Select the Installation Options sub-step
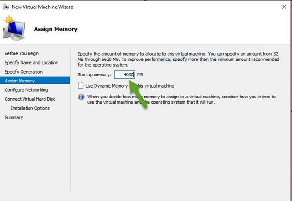292x201 pixels. (30, 108)
